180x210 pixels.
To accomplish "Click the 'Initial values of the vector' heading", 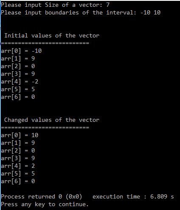I will click(x=52, y=35).
